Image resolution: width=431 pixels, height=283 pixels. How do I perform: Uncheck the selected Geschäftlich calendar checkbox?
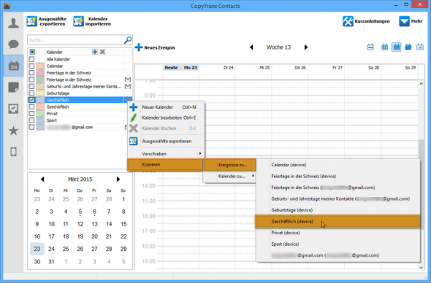(x=32, y=100)
